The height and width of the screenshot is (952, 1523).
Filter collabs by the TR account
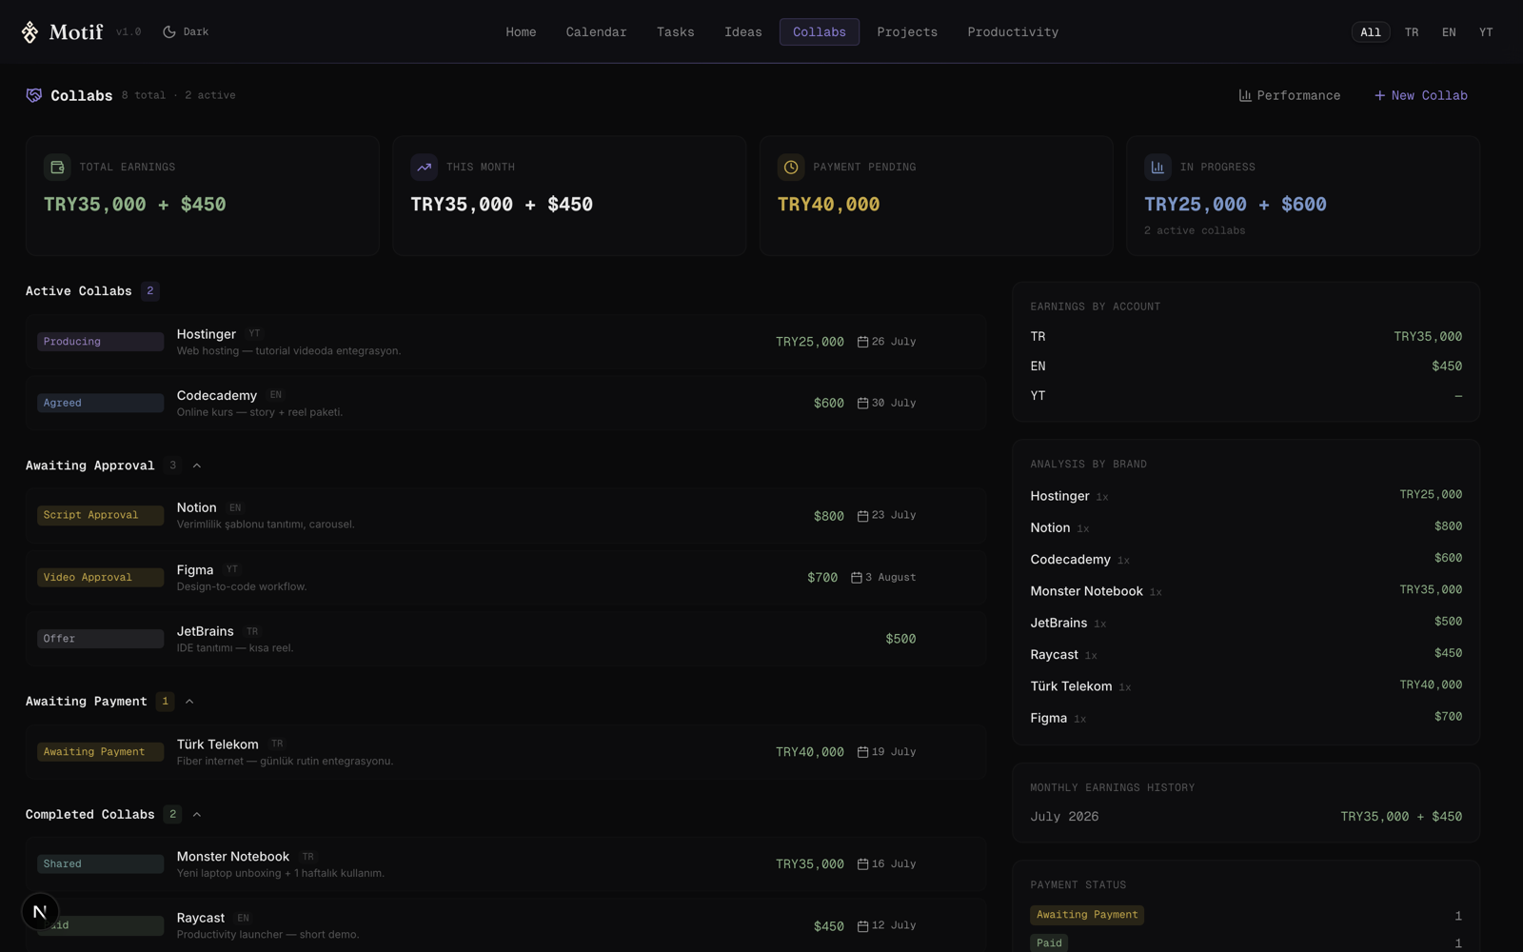[1412, 32]
